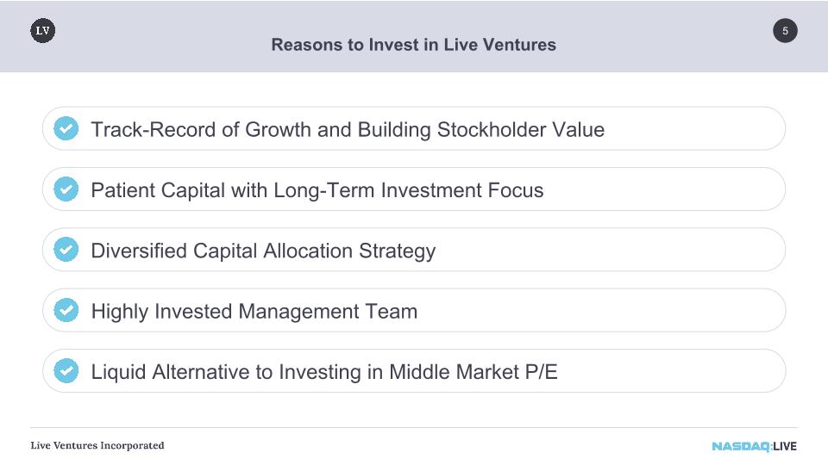828x465 pixels.
Task: Click the slide title Reasons to Invest
Action: tap(413, 45)
